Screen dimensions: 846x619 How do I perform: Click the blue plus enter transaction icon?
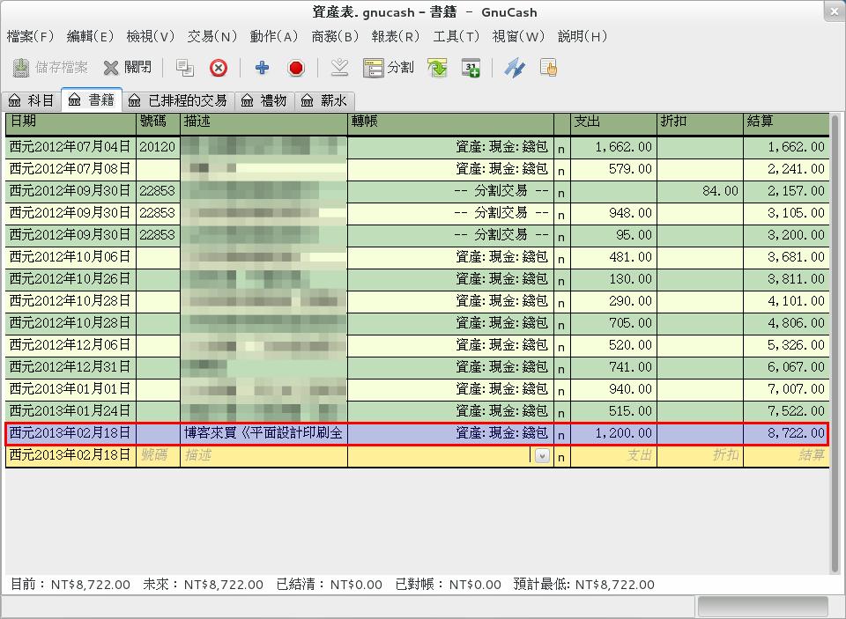coord(263,68)
